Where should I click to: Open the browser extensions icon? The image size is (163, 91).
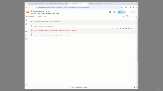tap(126, 7)
